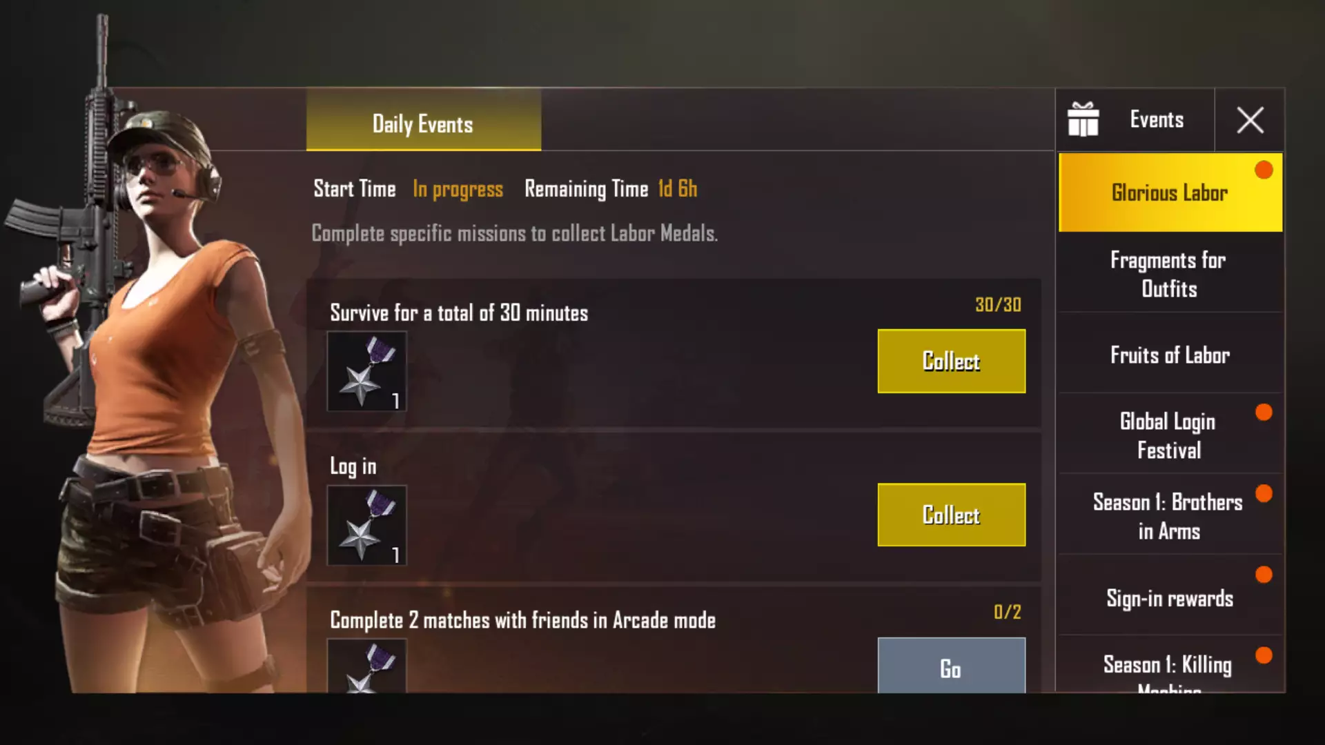Click the notification dot on Sign-in rewards
The image size is (1325, 745).
1264,575
